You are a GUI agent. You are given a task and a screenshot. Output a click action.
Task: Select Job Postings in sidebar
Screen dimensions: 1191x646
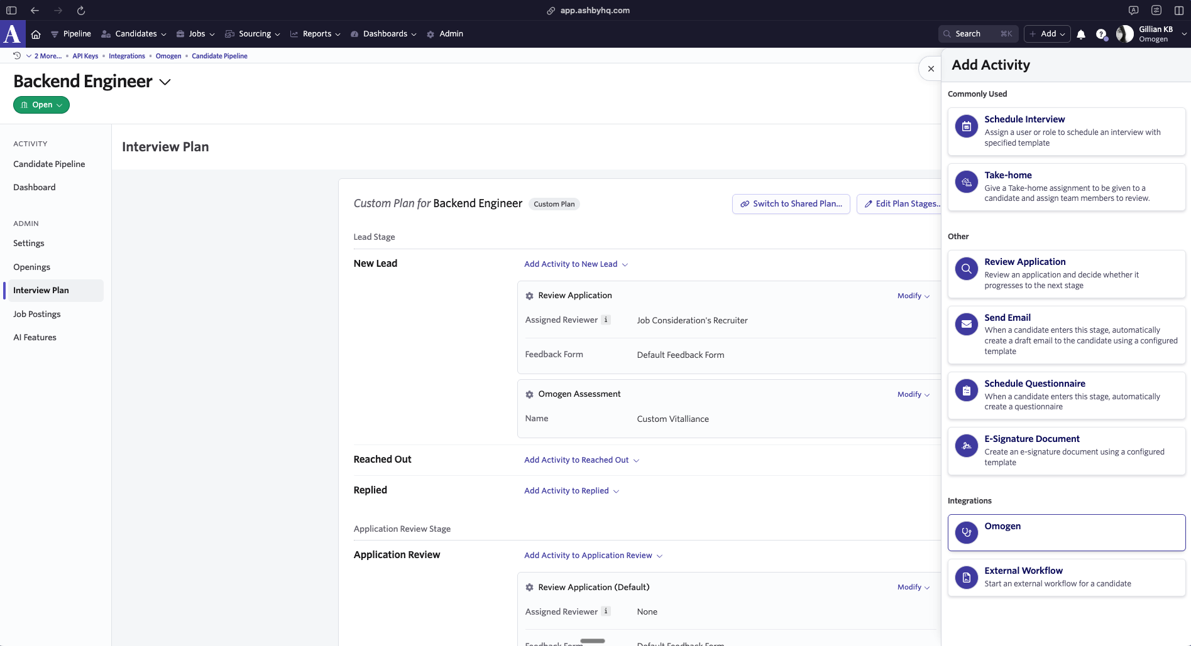(37, 314)
